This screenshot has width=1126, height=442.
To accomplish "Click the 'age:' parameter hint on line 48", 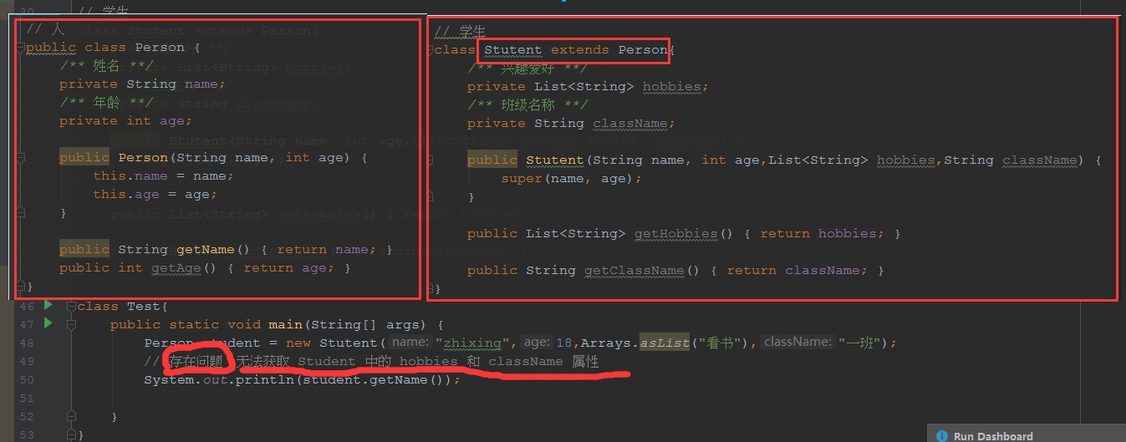I will click(537, 343).
